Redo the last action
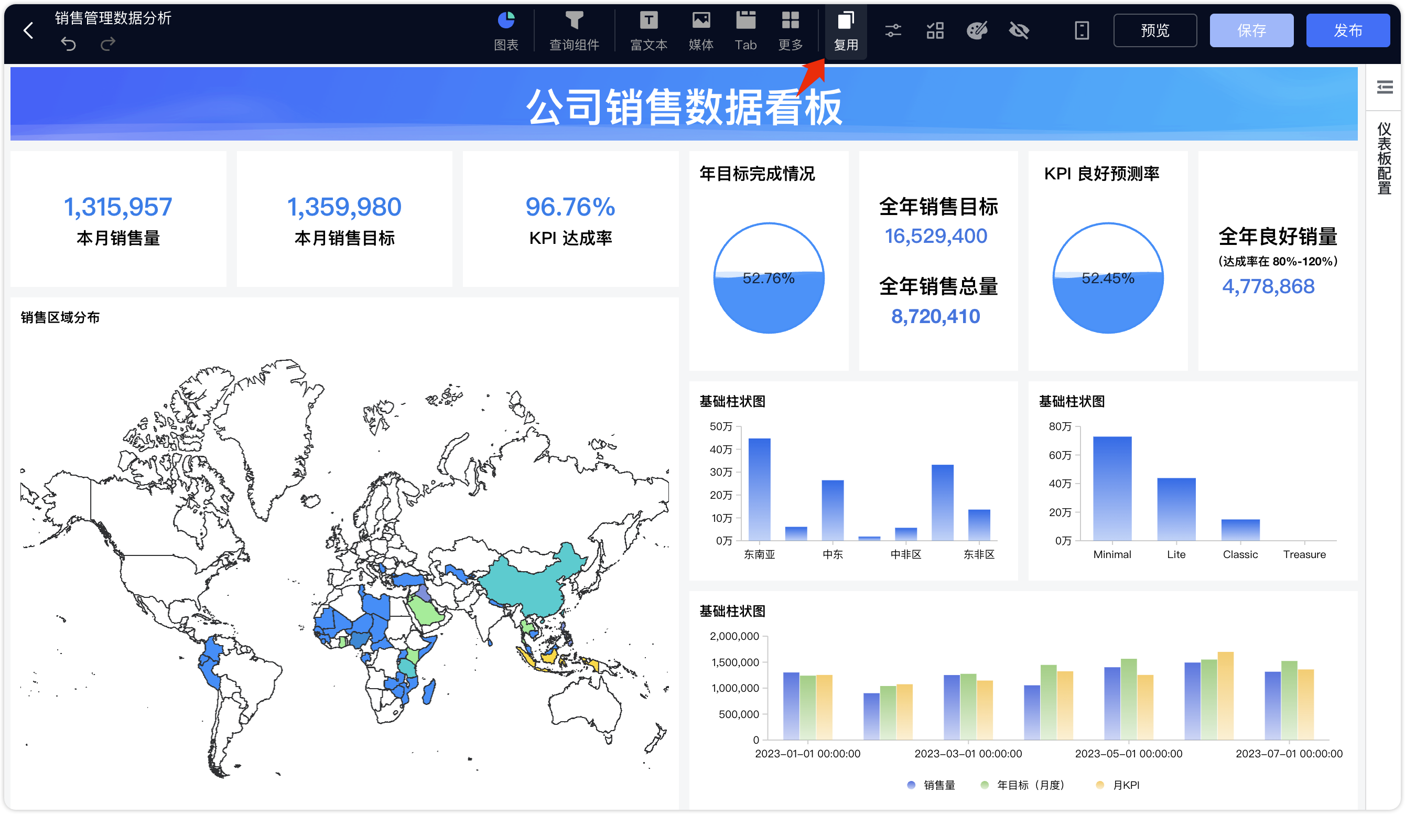Image resolution: width=1405 pixels, height=814 pixels. (108, 44)
